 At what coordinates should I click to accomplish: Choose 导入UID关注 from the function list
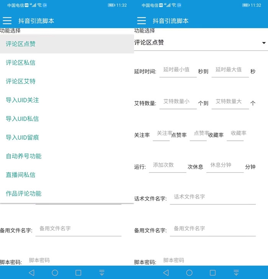pos(67,100)
